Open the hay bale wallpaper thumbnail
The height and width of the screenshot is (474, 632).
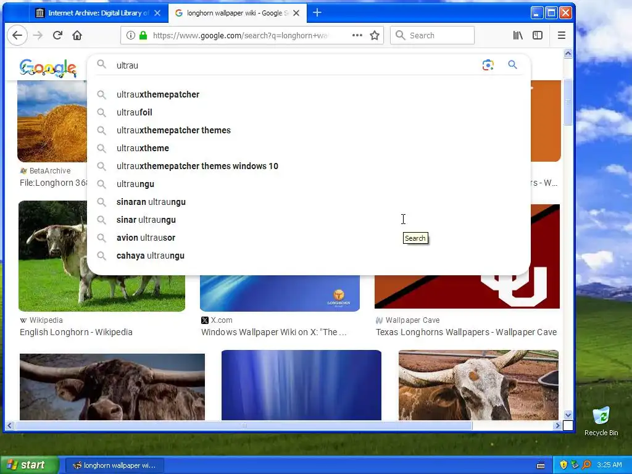[x=52, y=121]
